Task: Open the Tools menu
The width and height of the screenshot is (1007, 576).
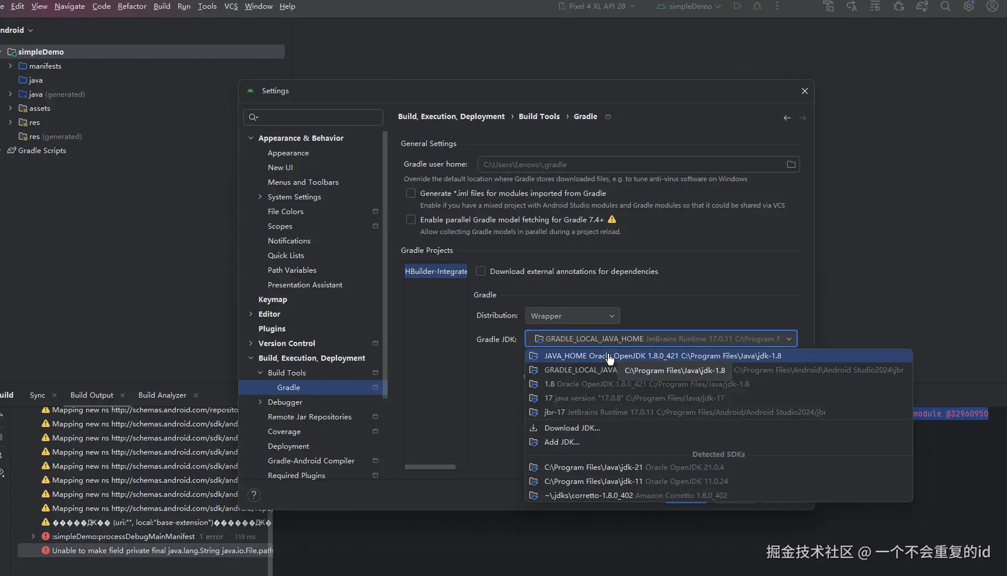Action: click(207, 6)
